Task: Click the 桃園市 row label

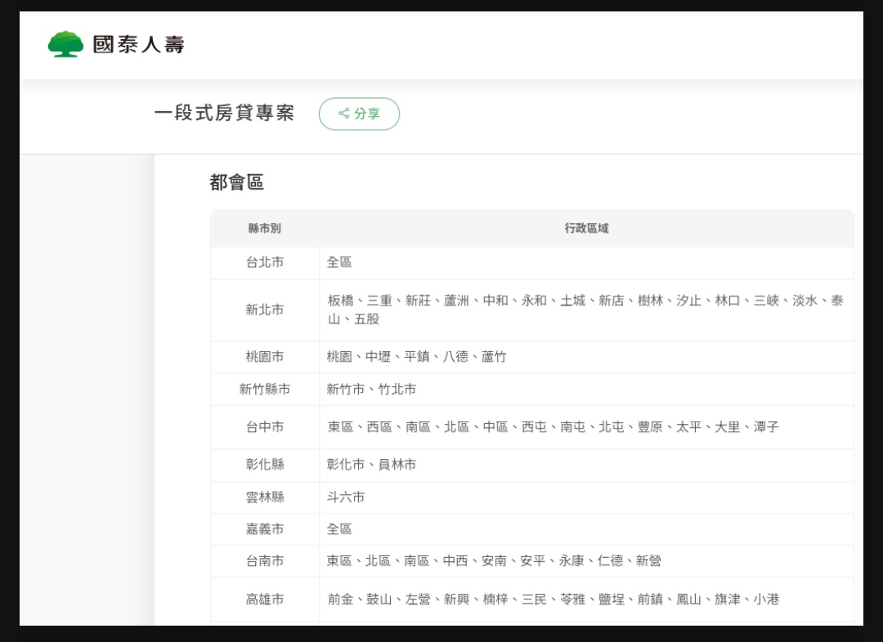Action: 265,357
